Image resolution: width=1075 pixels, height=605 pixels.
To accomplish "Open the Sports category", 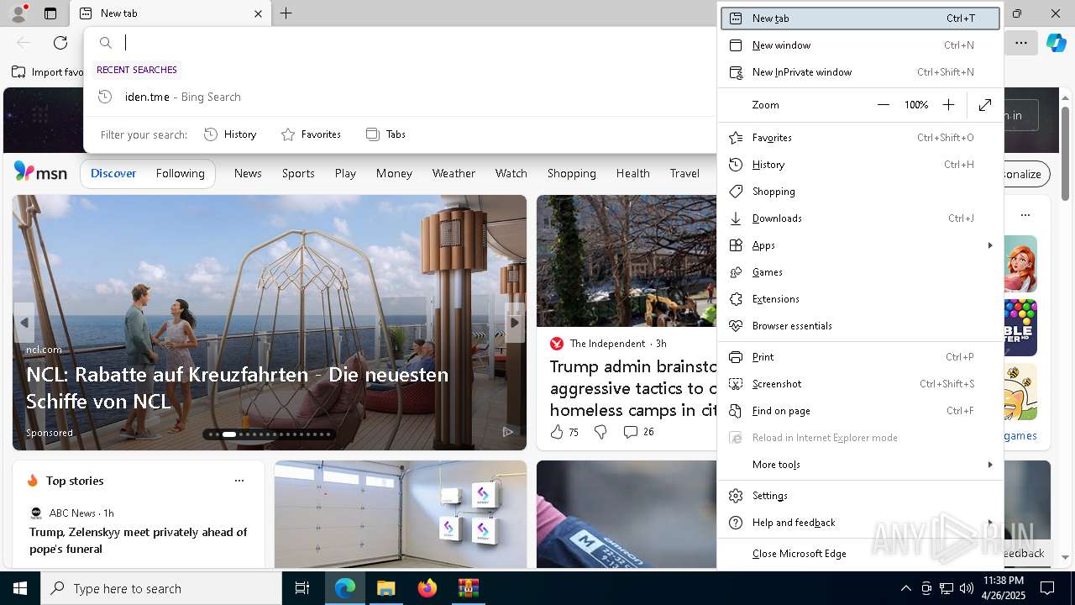I will 298,173.
